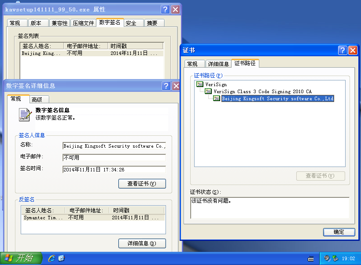Click 不可用 email cell in Symantec row
Image resolution: width=361 pixels, height=265 pixels.
(x=76, y=218)
